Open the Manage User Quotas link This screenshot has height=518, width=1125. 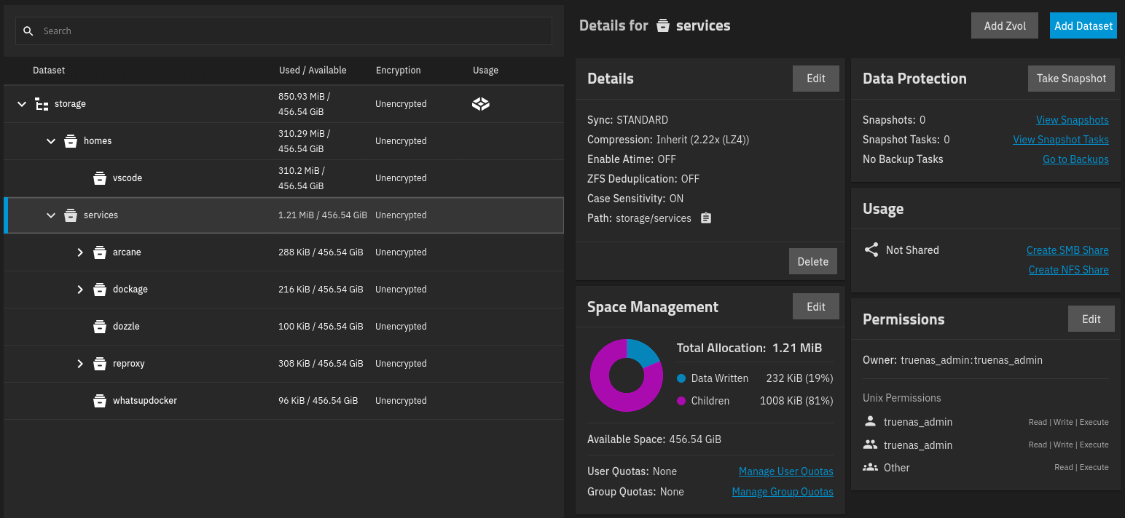click(x=785, y=471)
